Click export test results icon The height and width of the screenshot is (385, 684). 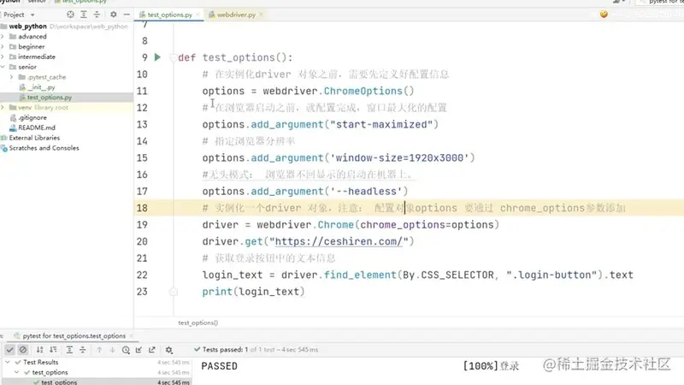(x=152, y=350)
